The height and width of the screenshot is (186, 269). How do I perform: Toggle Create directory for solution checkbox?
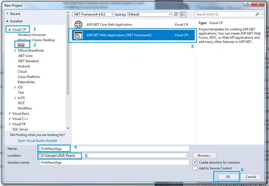pos(195,162)
